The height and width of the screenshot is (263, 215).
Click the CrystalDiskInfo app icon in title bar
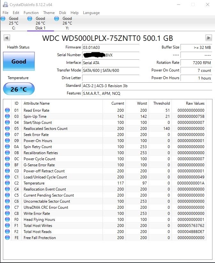tap(4, 5)
